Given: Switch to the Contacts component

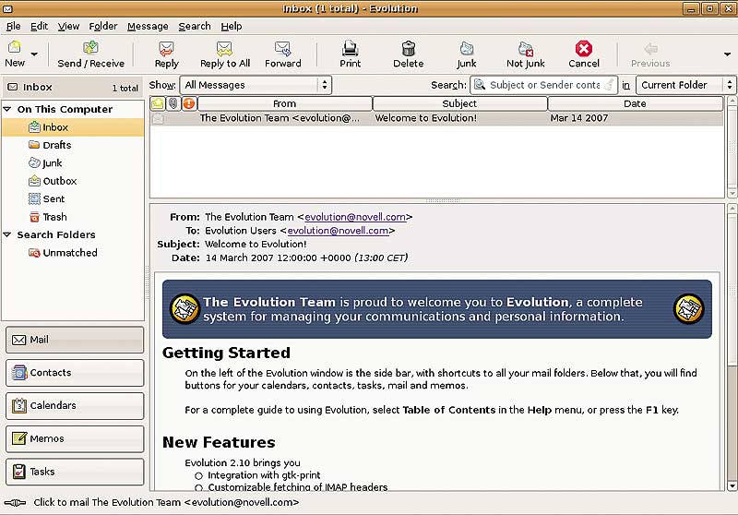Looking at the screenshot, I should click(x=75, y=373).
